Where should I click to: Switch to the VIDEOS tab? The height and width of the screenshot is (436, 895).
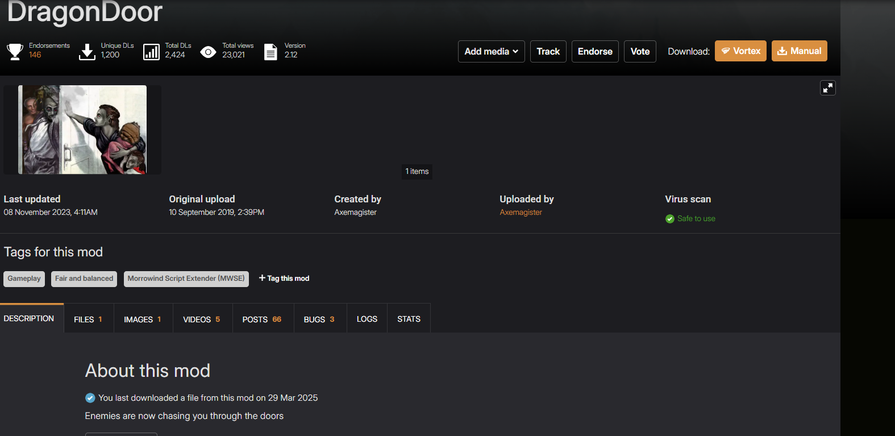202,319
